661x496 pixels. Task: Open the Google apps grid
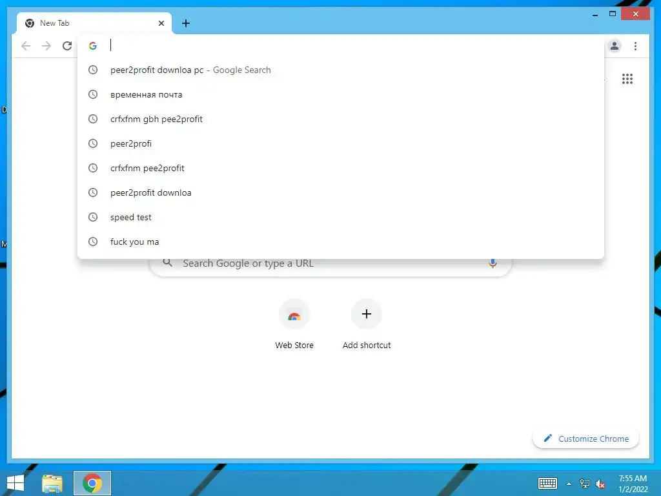coord(627,79)
